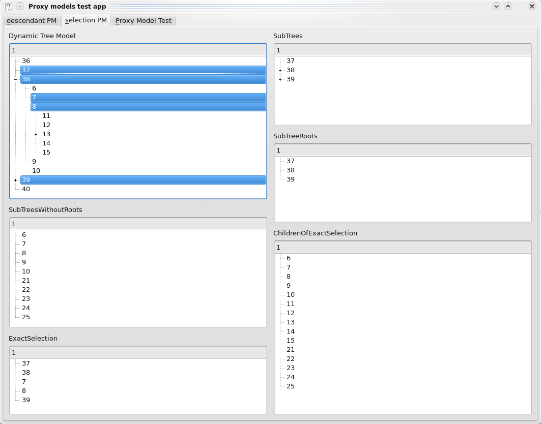Click the window menu circle icon
Image resolution: width=541 pixels, height=424 pixels.
pyautogui.click(x=20, y=7)
